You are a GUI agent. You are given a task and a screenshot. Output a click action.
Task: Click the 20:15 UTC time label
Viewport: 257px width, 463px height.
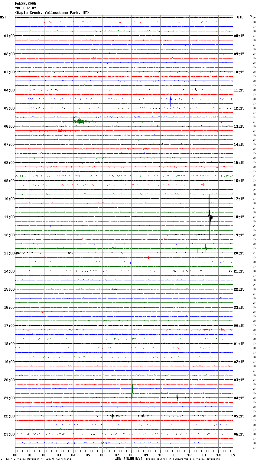239,253
